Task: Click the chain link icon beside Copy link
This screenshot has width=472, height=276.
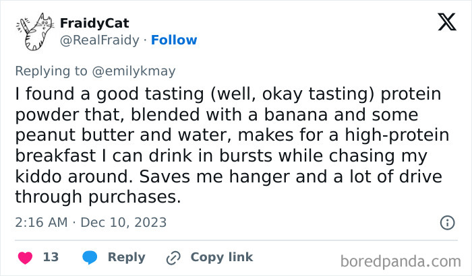Action: 173,257
